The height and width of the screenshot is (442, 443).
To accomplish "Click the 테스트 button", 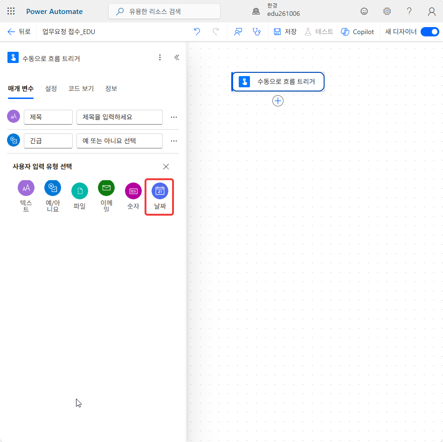I will pos(318,32).
